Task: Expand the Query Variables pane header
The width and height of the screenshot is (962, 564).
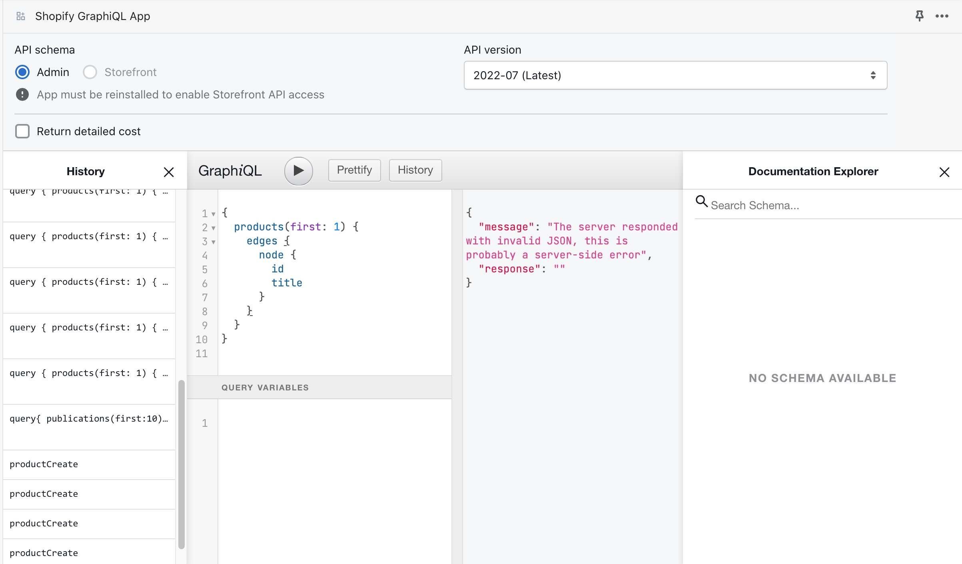Action: tap(265, 387)
